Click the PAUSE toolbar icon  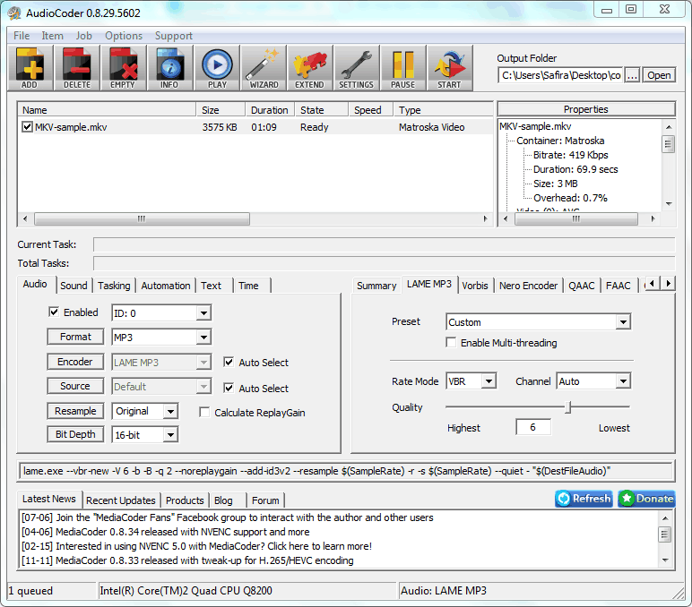403,68
